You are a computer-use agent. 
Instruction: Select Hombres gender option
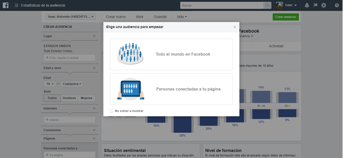point(69,98)
